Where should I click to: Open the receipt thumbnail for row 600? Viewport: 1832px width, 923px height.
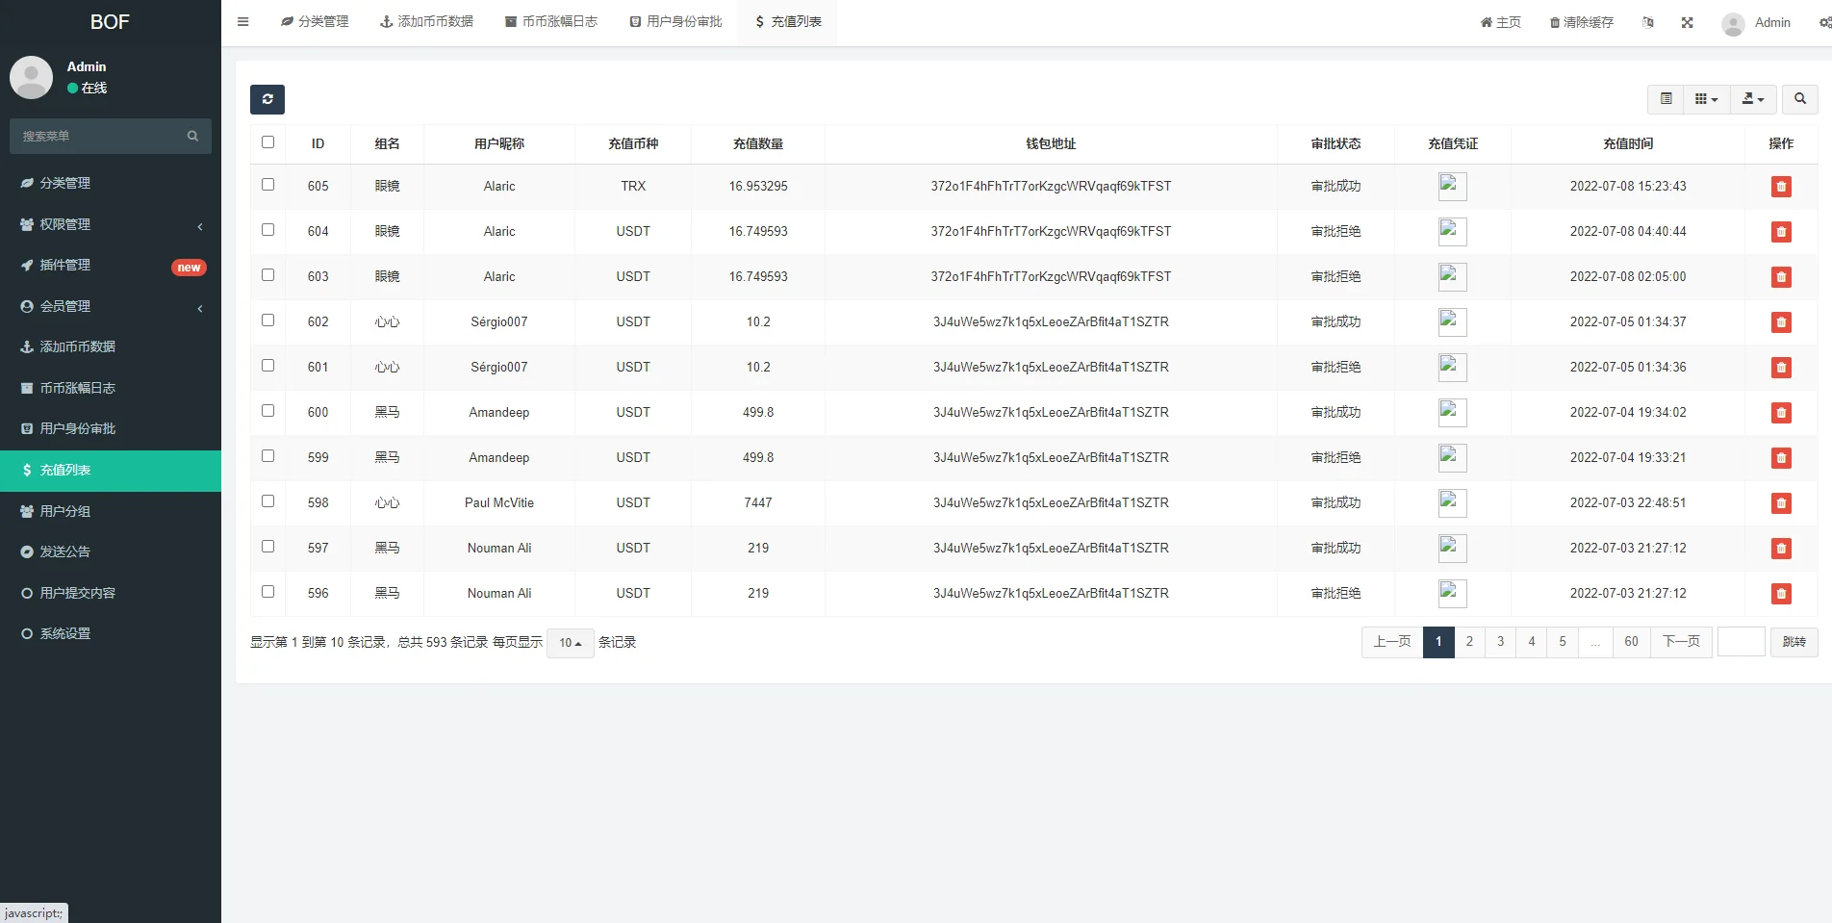1452,413
